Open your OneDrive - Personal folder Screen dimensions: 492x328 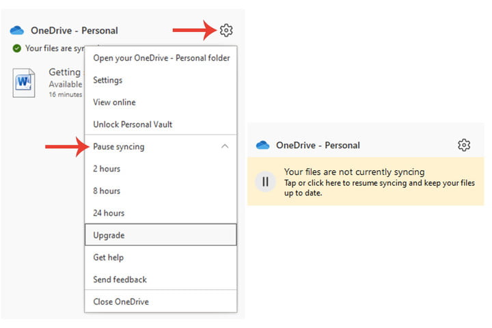click(161, 58)
